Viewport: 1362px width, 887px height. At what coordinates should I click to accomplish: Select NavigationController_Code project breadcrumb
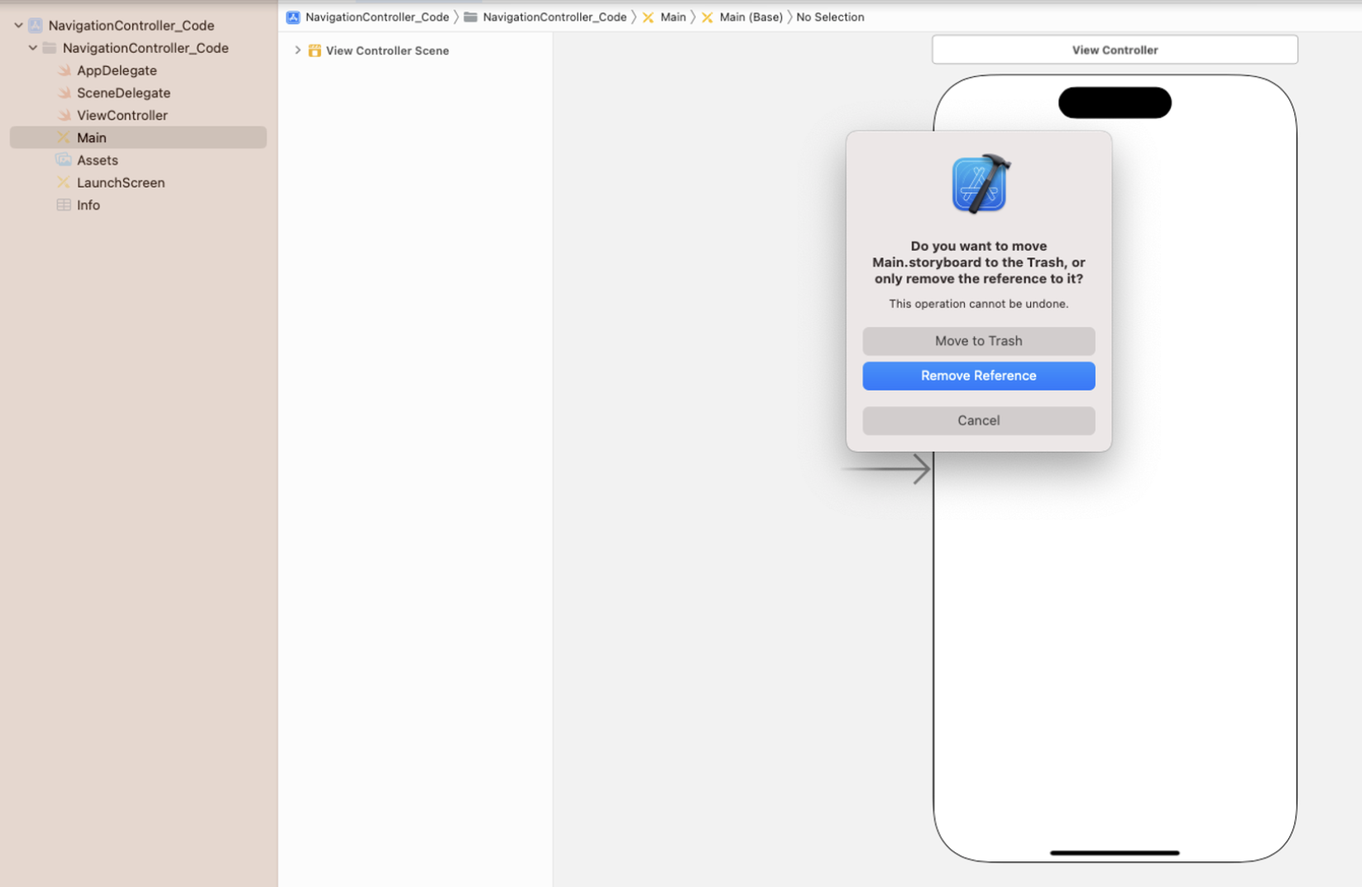377,17
